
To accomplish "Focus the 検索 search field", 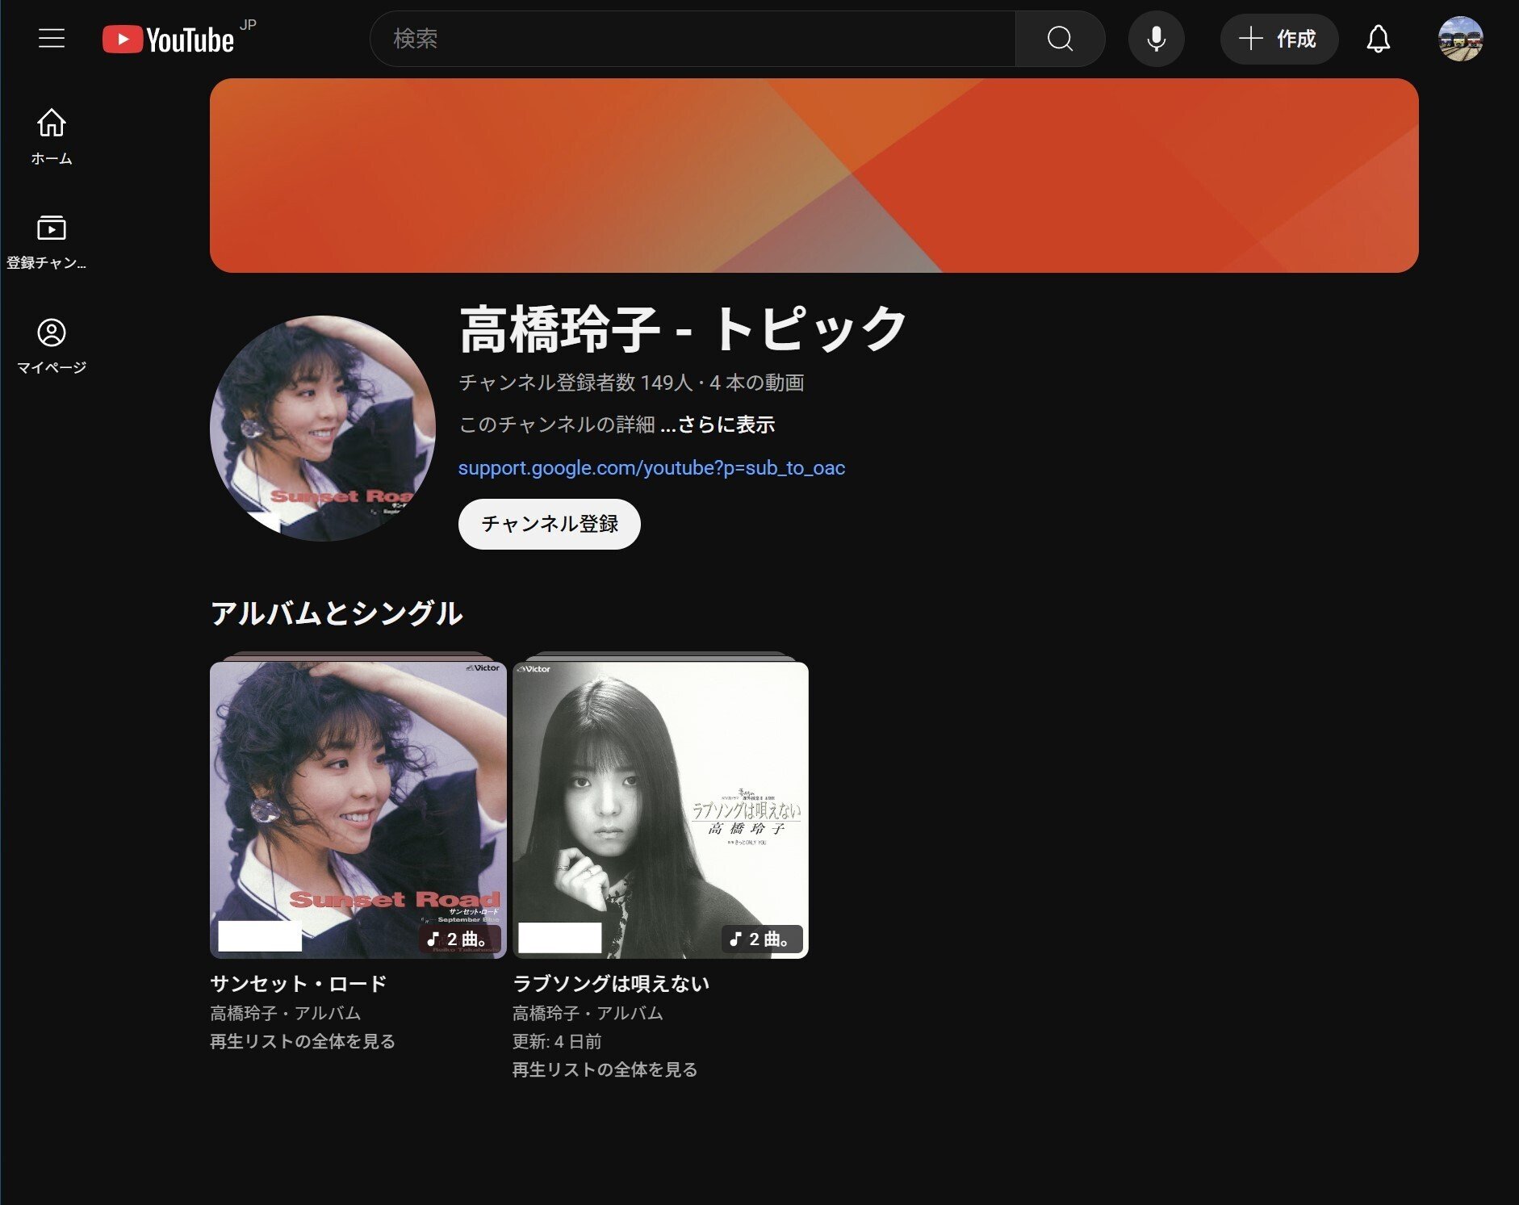I will pyautogui.click(x=693, y=38).
